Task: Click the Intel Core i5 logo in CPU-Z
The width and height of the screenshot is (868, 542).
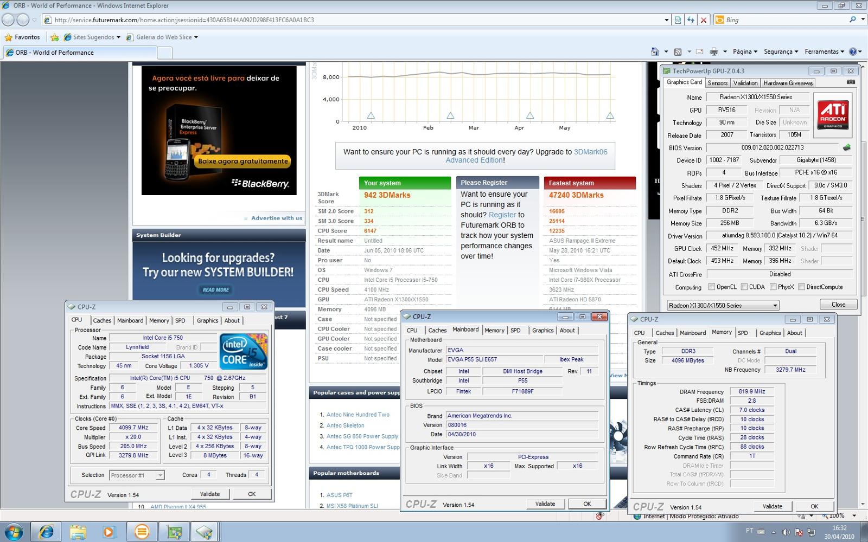Action: (x=243, y=352)
